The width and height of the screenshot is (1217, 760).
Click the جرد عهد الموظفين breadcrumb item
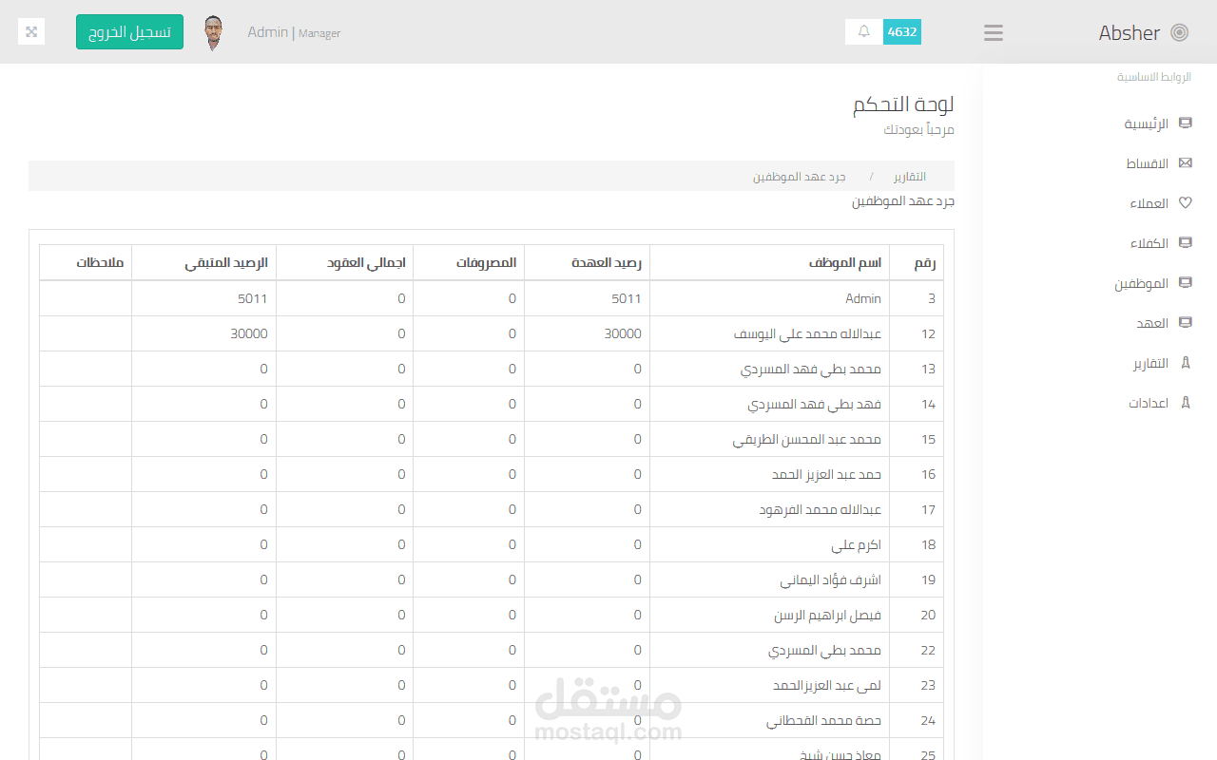pos(800,177)
